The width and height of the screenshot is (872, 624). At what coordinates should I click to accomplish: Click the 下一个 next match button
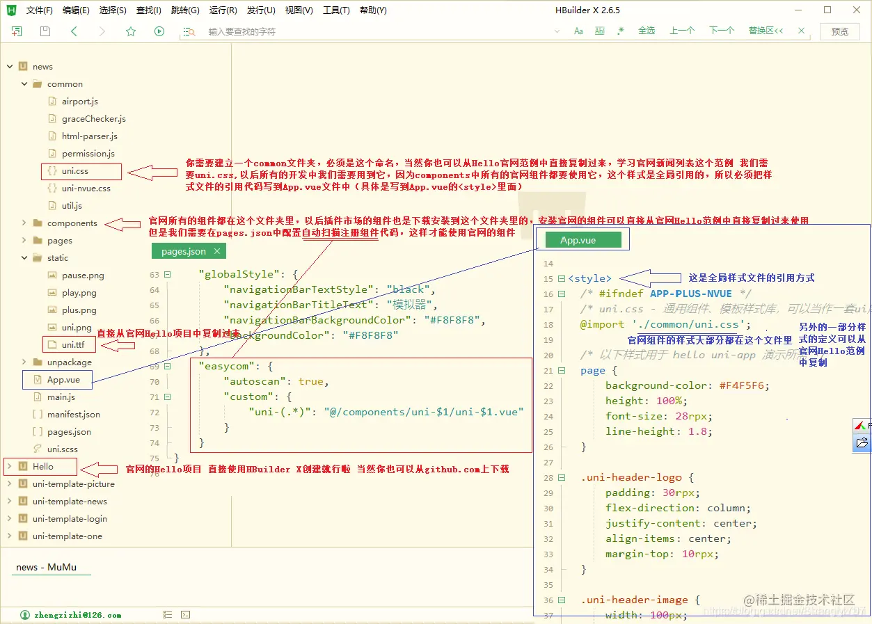coord(722,31)
